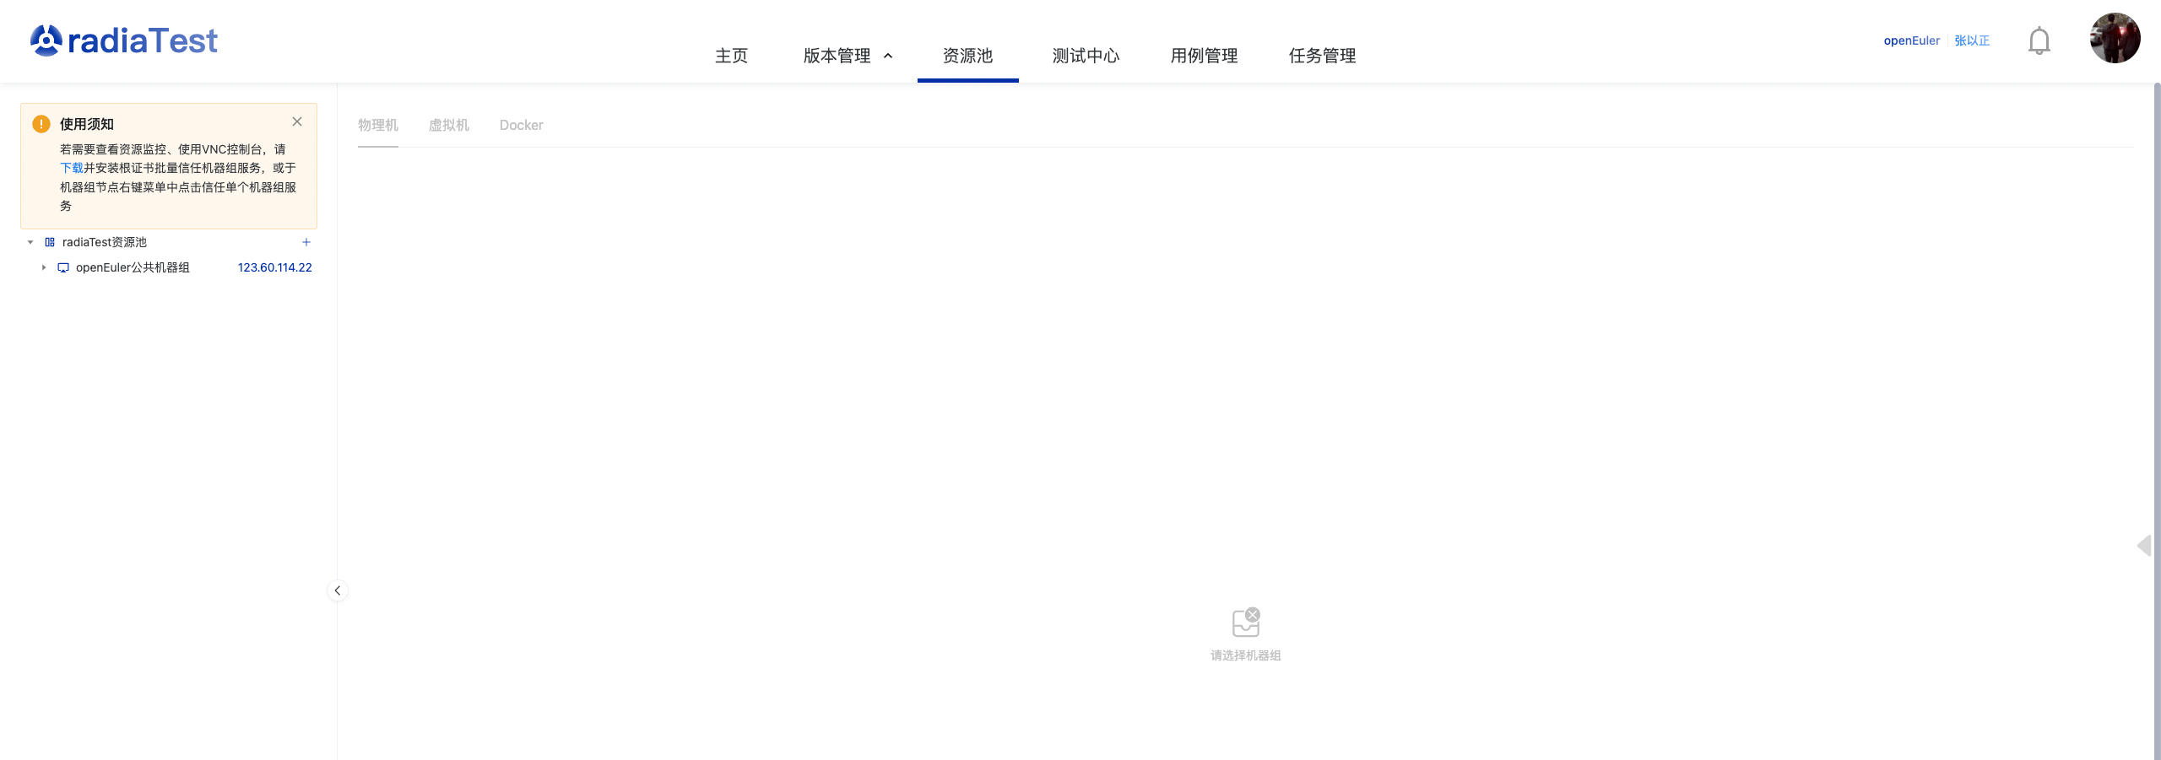Go to the 测试中心 menu
Viewport: 2161px width, 760px height.
tap(1086, 56)
